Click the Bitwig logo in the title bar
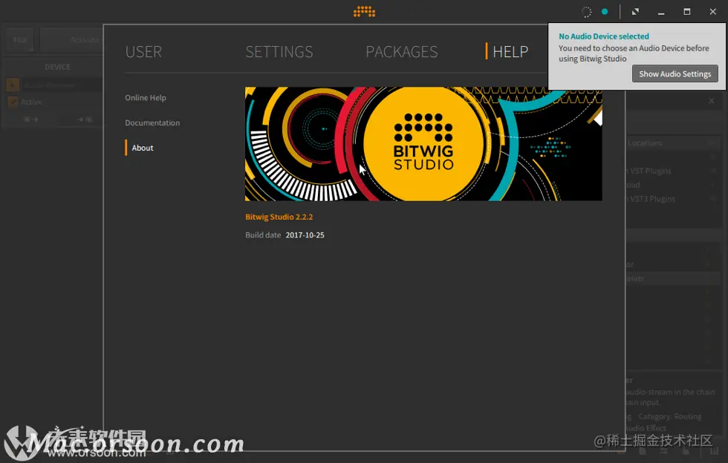This screenshot has width=728, height=463. pos(365,12)
